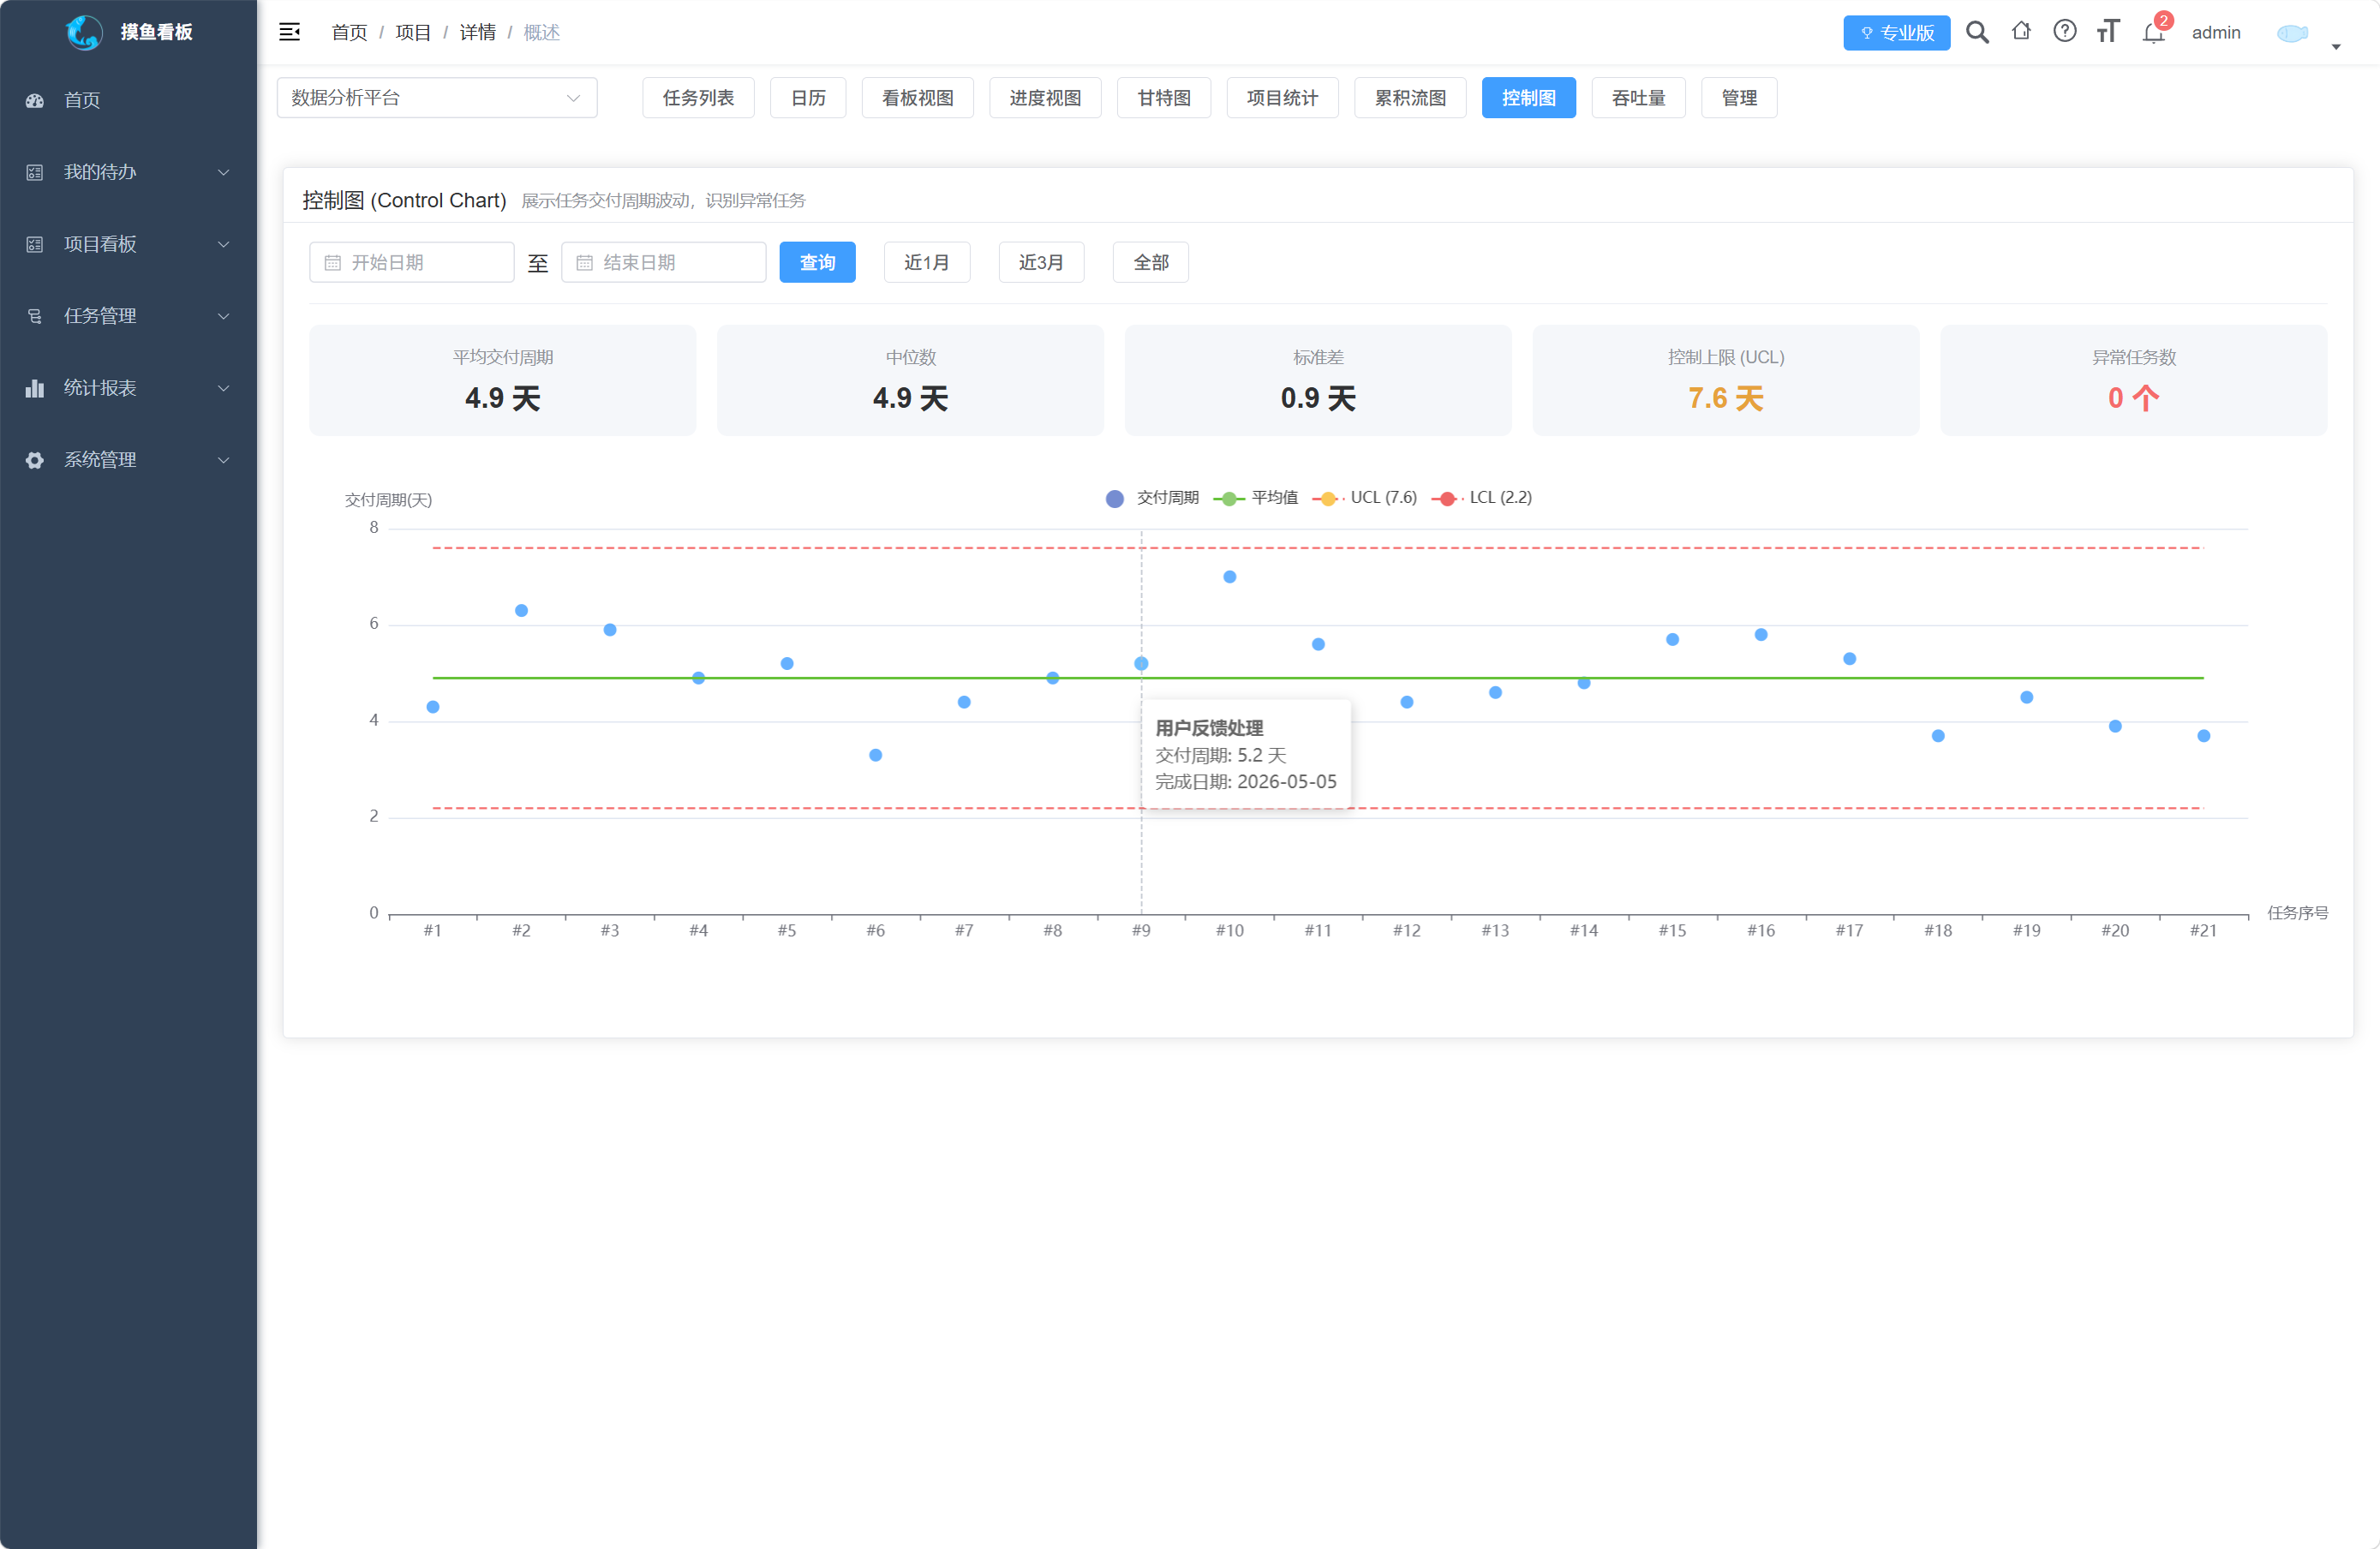Click the admin user avatar
2380x1549 pixels.
[x=2292, y=33]
